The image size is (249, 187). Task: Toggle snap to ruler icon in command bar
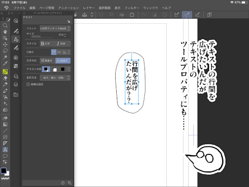click(177, 15)
